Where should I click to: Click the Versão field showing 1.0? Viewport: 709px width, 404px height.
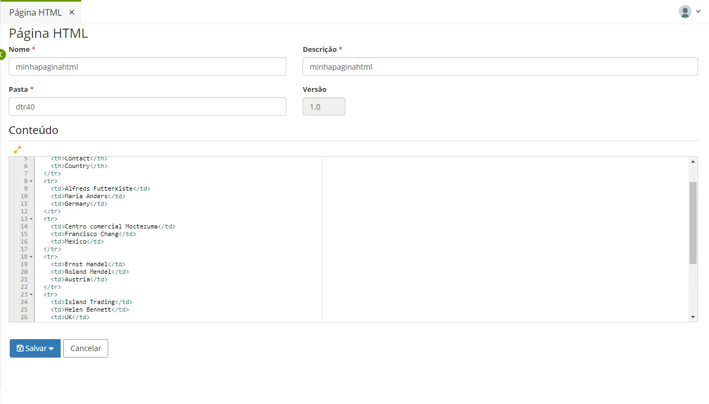pyautogui.click(x=324, y=106)
